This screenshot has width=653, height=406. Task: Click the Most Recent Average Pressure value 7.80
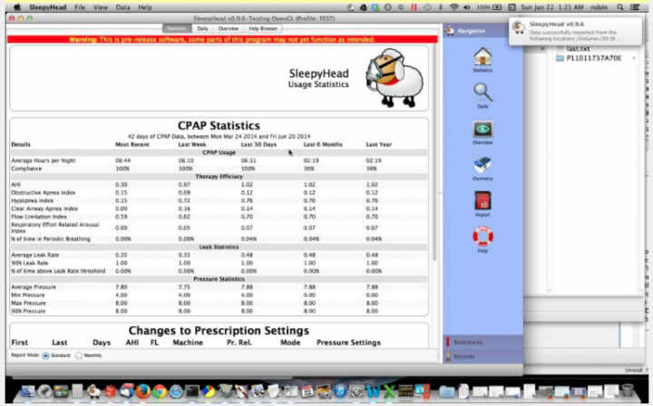pyautogui.click(x=122, y=287)
